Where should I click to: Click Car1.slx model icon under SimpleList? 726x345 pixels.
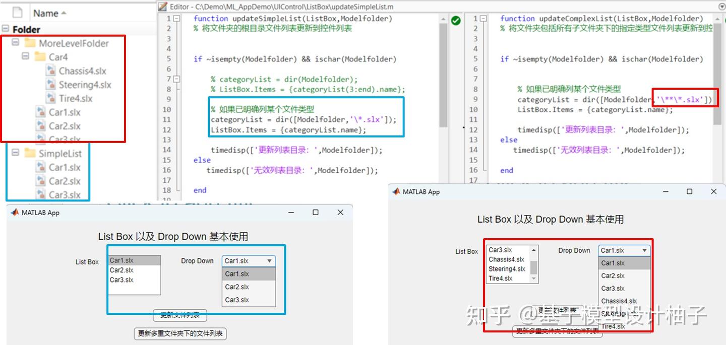(40, 167)
